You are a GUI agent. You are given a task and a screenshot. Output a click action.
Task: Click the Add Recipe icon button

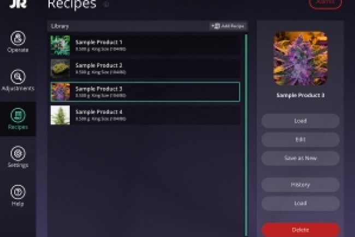coord(228,26)
